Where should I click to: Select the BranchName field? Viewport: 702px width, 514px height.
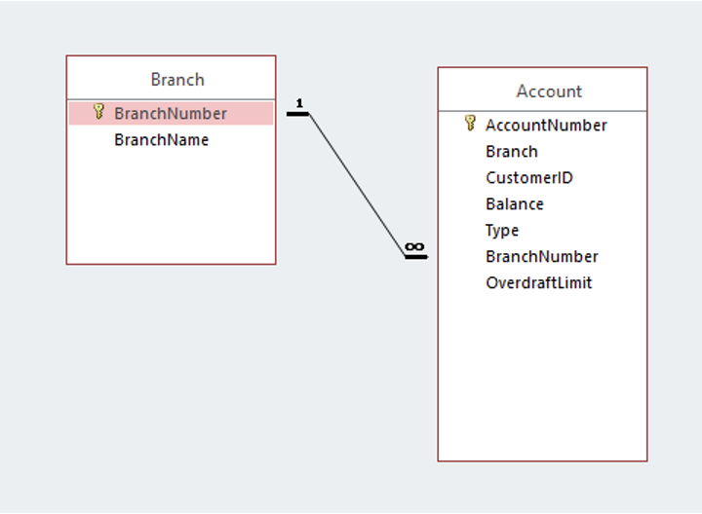pos(161,139)
